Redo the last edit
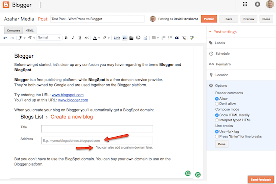This screenshot has width=276, height=184. pyautogui.click(x=12, y=38)
